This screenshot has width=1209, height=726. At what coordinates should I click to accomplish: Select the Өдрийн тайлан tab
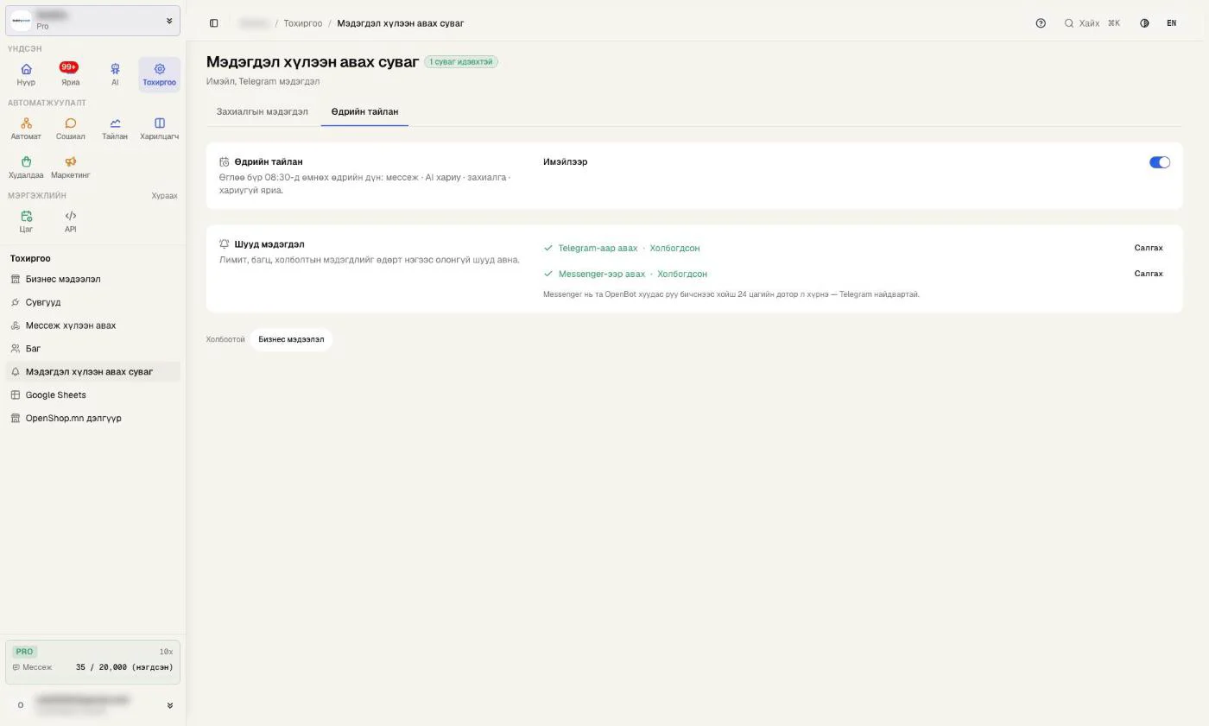coord(364,111)
